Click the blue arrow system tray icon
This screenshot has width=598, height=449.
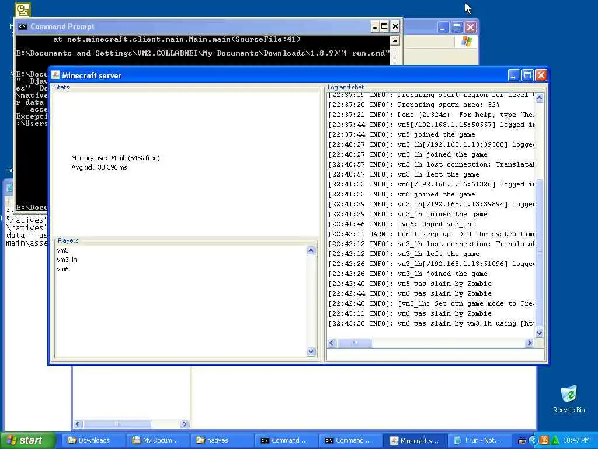[533, 441]
